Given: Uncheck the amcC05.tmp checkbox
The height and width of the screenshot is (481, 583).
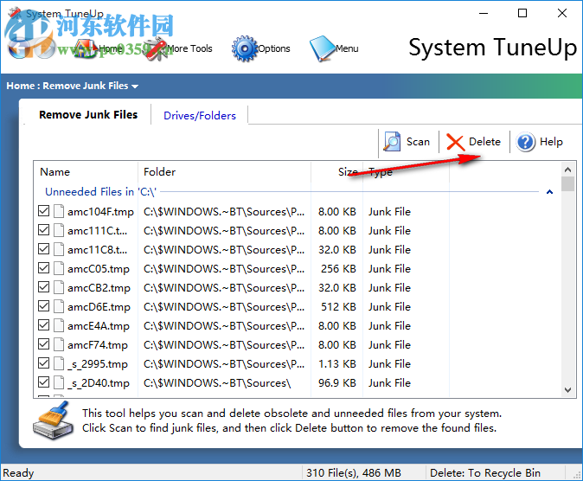Looking at the screenshot, I should [43, 268].
